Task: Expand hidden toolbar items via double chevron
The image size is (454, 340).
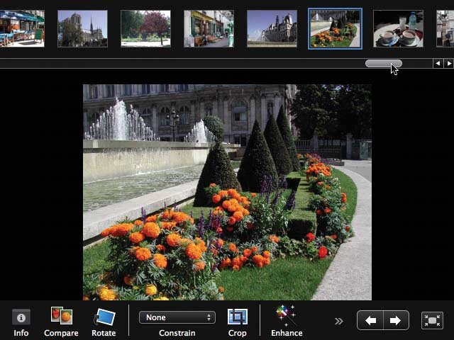Action: (339, 321)
